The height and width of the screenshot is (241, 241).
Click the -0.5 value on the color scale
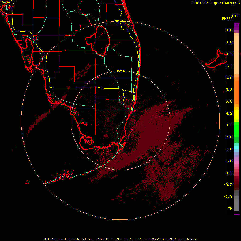pyautogui.click(x=228, y=185)
